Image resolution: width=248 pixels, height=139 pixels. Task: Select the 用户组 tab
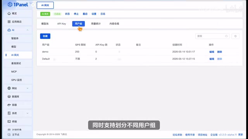tap(78, 24)
